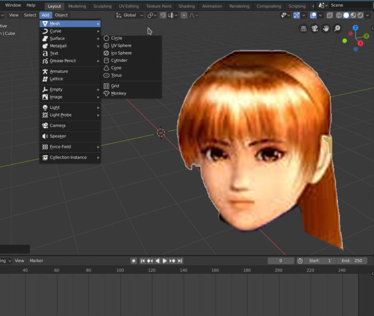Add an Armature object

(x=70, y=71)
